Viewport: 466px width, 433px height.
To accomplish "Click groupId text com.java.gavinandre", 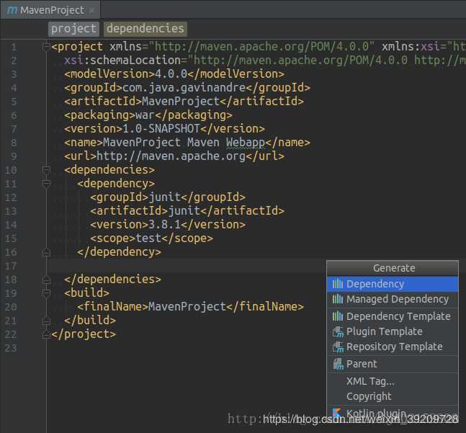I will coord(184,88).
